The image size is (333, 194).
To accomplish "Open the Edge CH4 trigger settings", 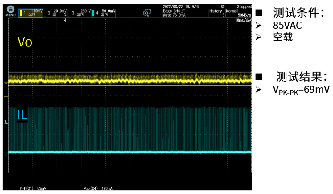I will click(x=173, y=10).
